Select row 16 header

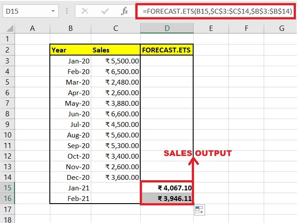pyautogui.click(x=7, y=198)
